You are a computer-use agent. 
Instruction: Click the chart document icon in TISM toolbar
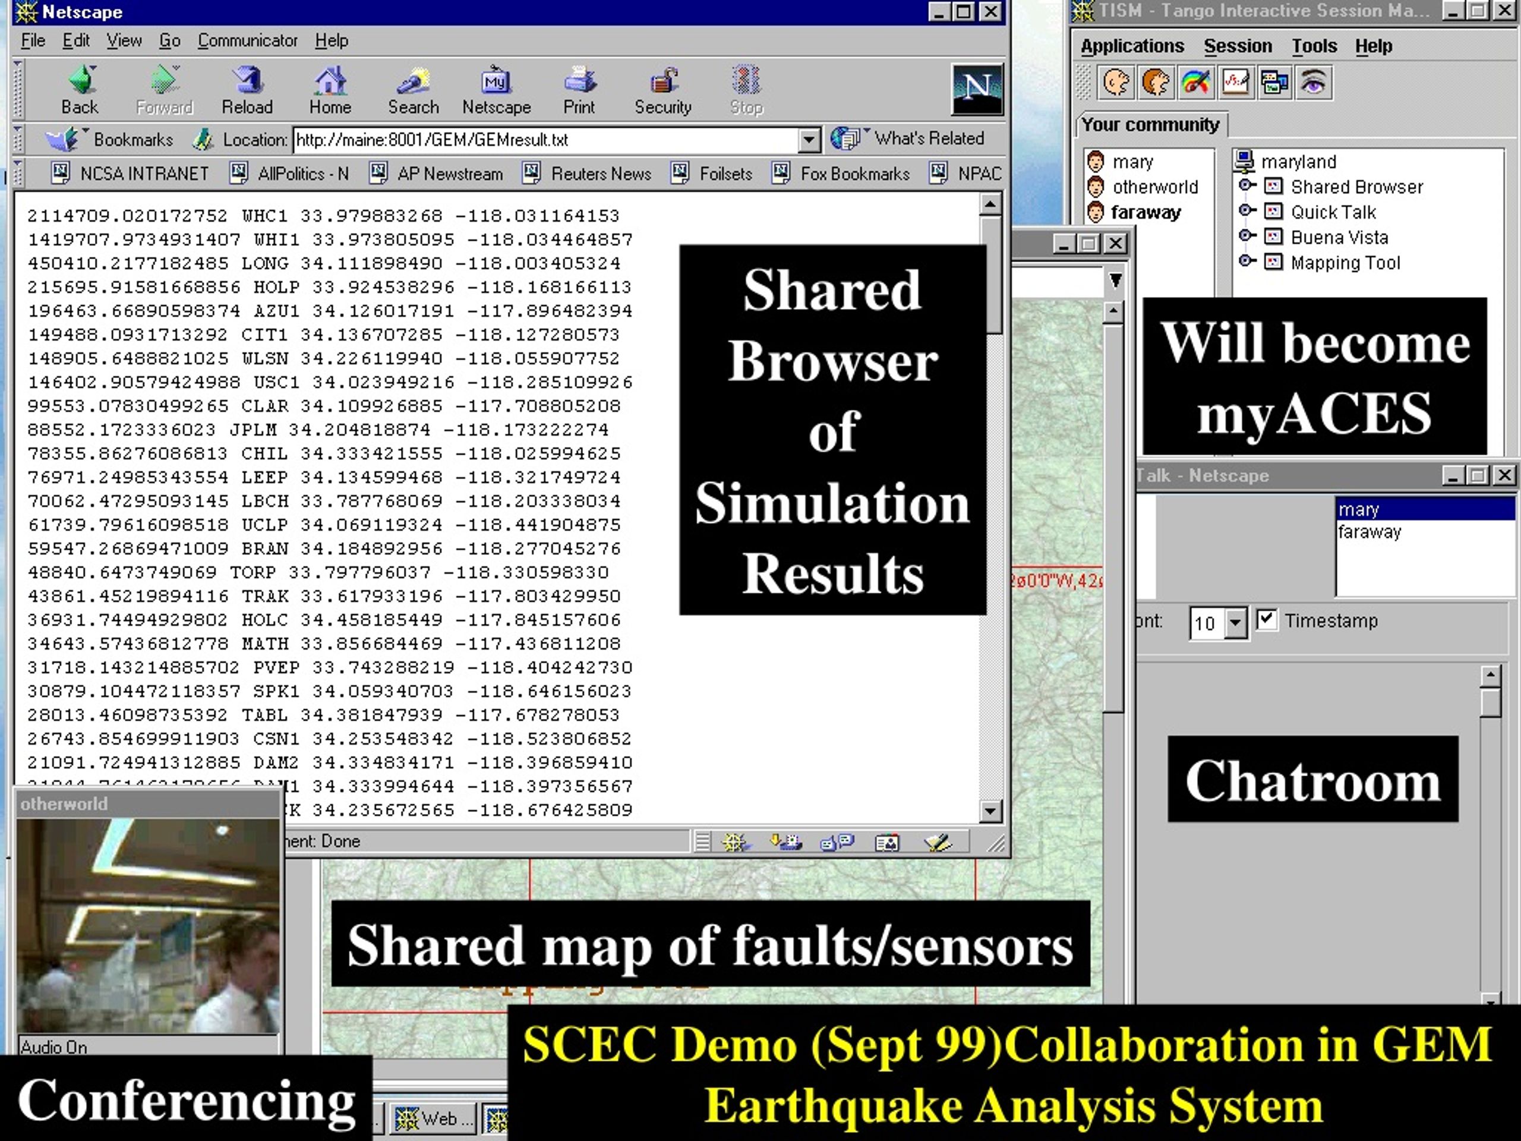(1236, 83)
